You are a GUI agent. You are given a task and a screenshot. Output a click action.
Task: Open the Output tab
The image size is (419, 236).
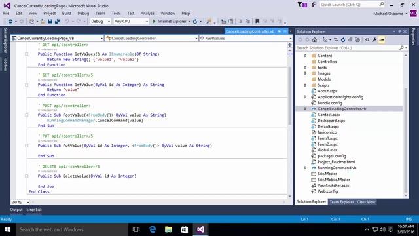[16, 210]
